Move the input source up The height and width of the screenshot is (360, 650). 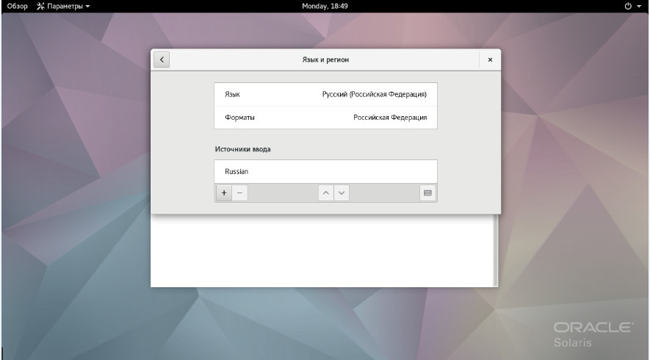pyautogui.click(x=325, y=192)
